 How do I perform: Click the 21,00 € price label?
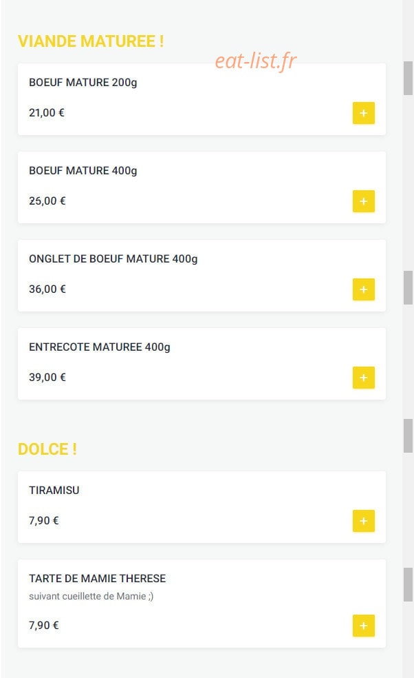(47, 113)
